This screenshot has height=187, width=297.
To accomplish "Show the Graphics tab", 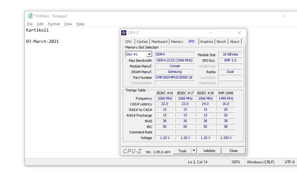I will [207, 42].
